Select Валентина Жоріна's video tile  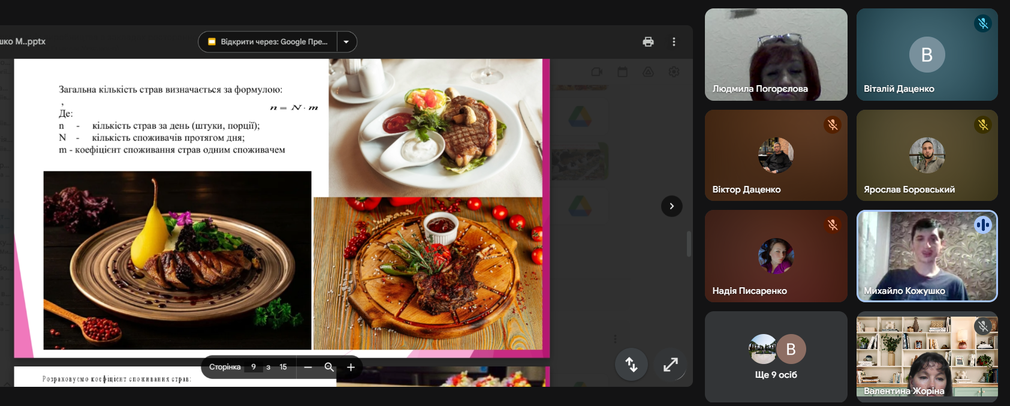coord(927,357)
